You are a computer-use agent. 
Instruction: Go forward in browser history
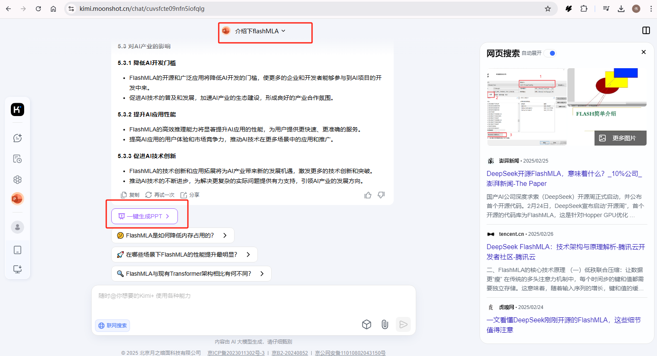pyautogui.click(x=23, y=9)
